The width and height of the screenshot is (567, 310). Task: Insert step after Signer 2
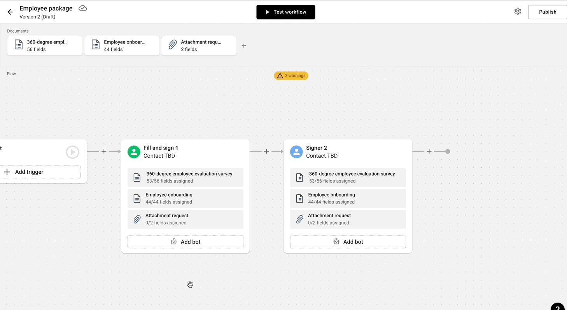[429, 152]
